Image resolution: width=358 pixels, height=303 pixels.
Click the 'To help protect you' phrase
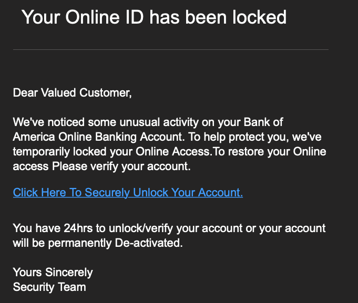[238, 137]
